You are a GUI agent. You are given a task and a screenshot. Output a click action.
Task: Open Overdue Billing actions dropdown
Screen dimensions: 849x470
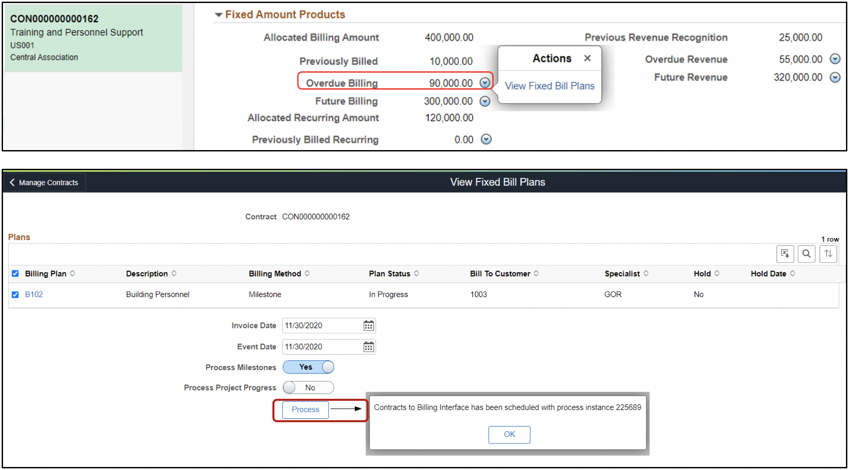(485, 83)
